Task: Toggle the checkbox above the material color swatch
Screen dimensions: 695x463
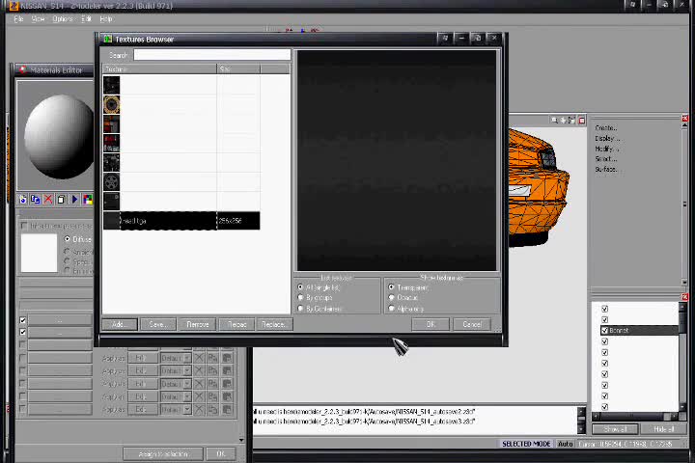Action: click(x=24, y=226)
